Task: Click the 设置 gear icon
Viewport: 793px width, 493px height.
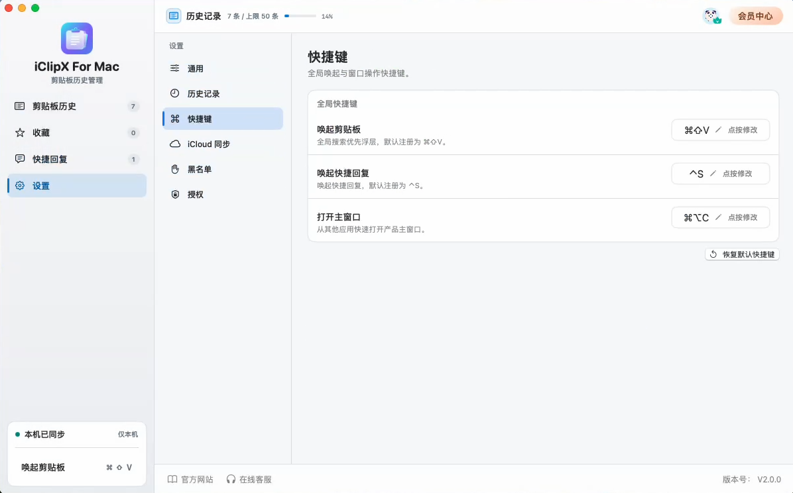Action: [20, 186]
